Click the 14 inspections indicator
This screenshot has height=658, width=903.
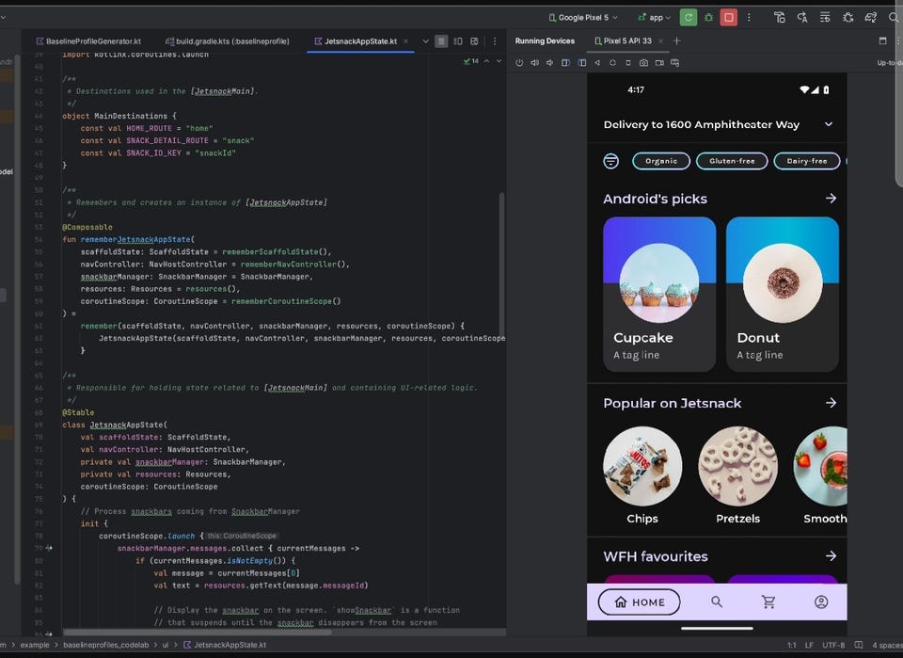click(471, 61)
